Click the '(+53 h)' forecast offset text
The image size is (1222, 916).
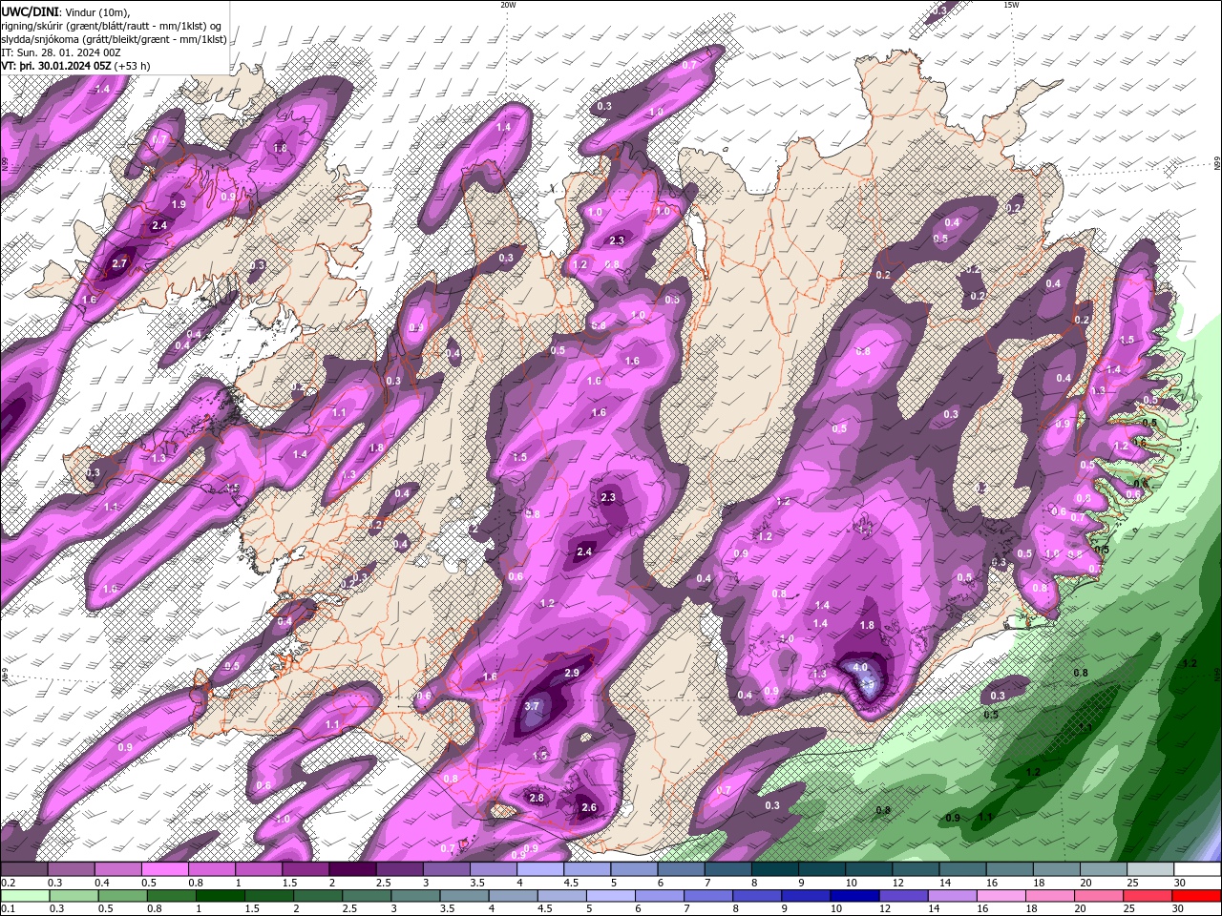[x=134, y=66]
